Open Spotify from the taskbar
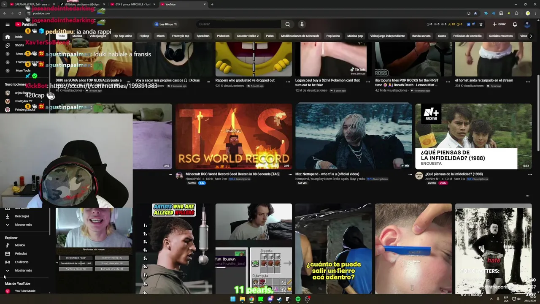Image resolution: width=540 pixels, height=304 pixels. (x=298, y=299)
